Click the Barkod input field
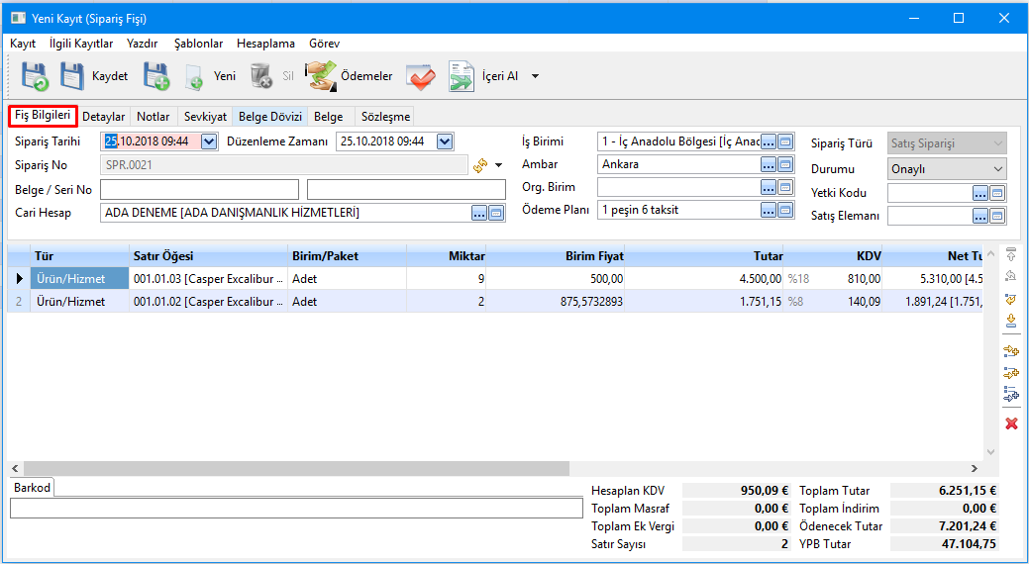 point(296,508)
